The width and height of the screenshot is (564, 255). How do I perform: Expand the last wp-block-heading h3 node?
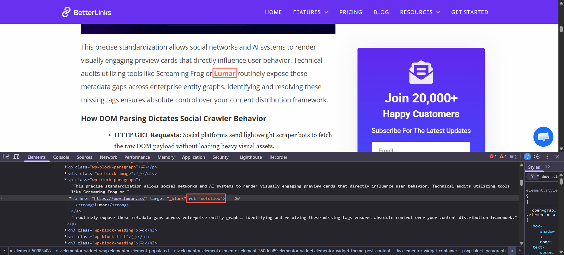[66, 243]
